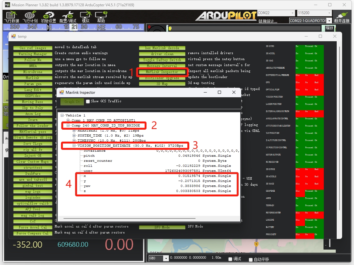Click the Mavlink Inspector horizontal scrollbar

[x=129, y=218]
